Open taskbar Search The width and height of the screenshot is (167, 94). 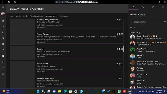point(43,91)
